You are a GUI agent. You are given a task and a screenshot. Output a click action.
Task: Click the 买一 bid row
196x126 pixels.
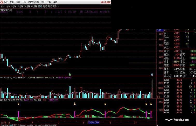tap(180, 33)
